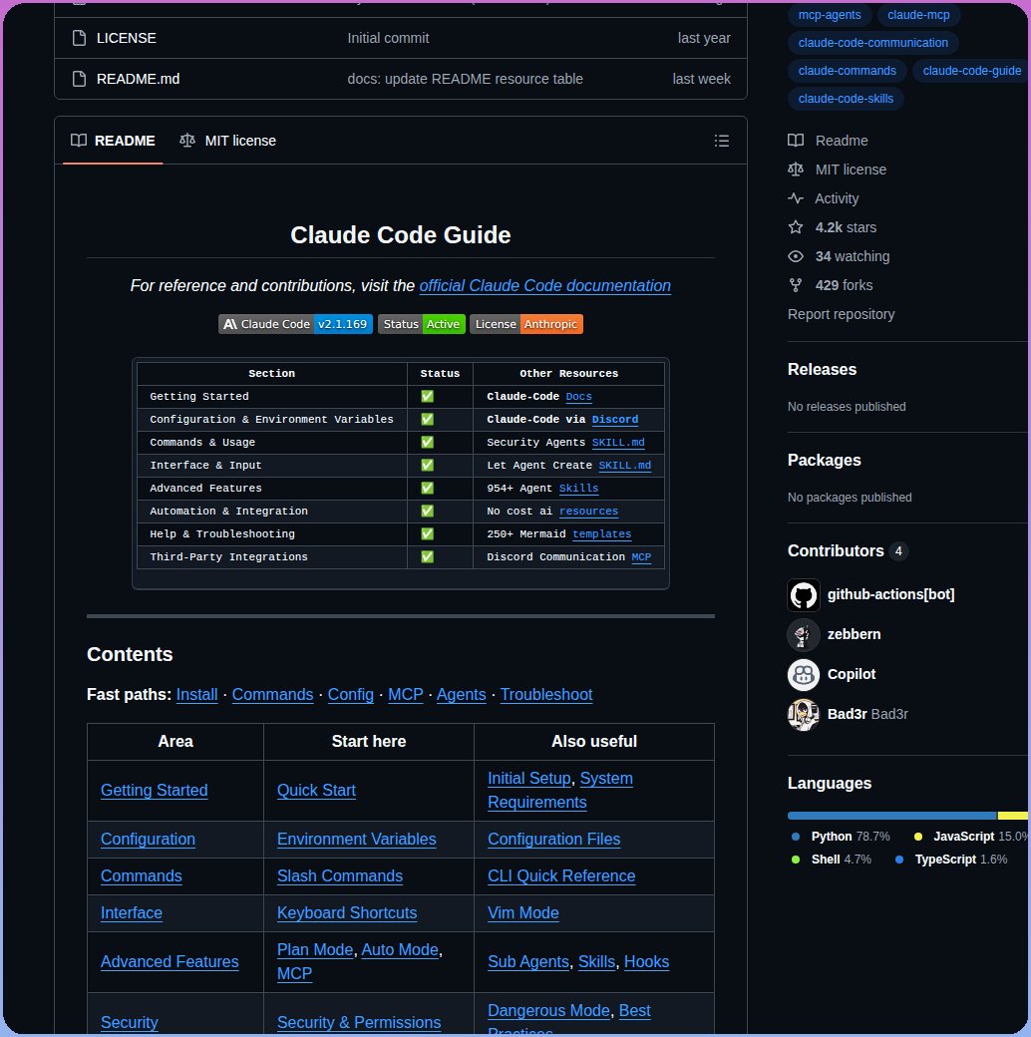The image size is (1031, 1037).
Task: Open the Discord Communication MCP link
Action: point(641,556)
